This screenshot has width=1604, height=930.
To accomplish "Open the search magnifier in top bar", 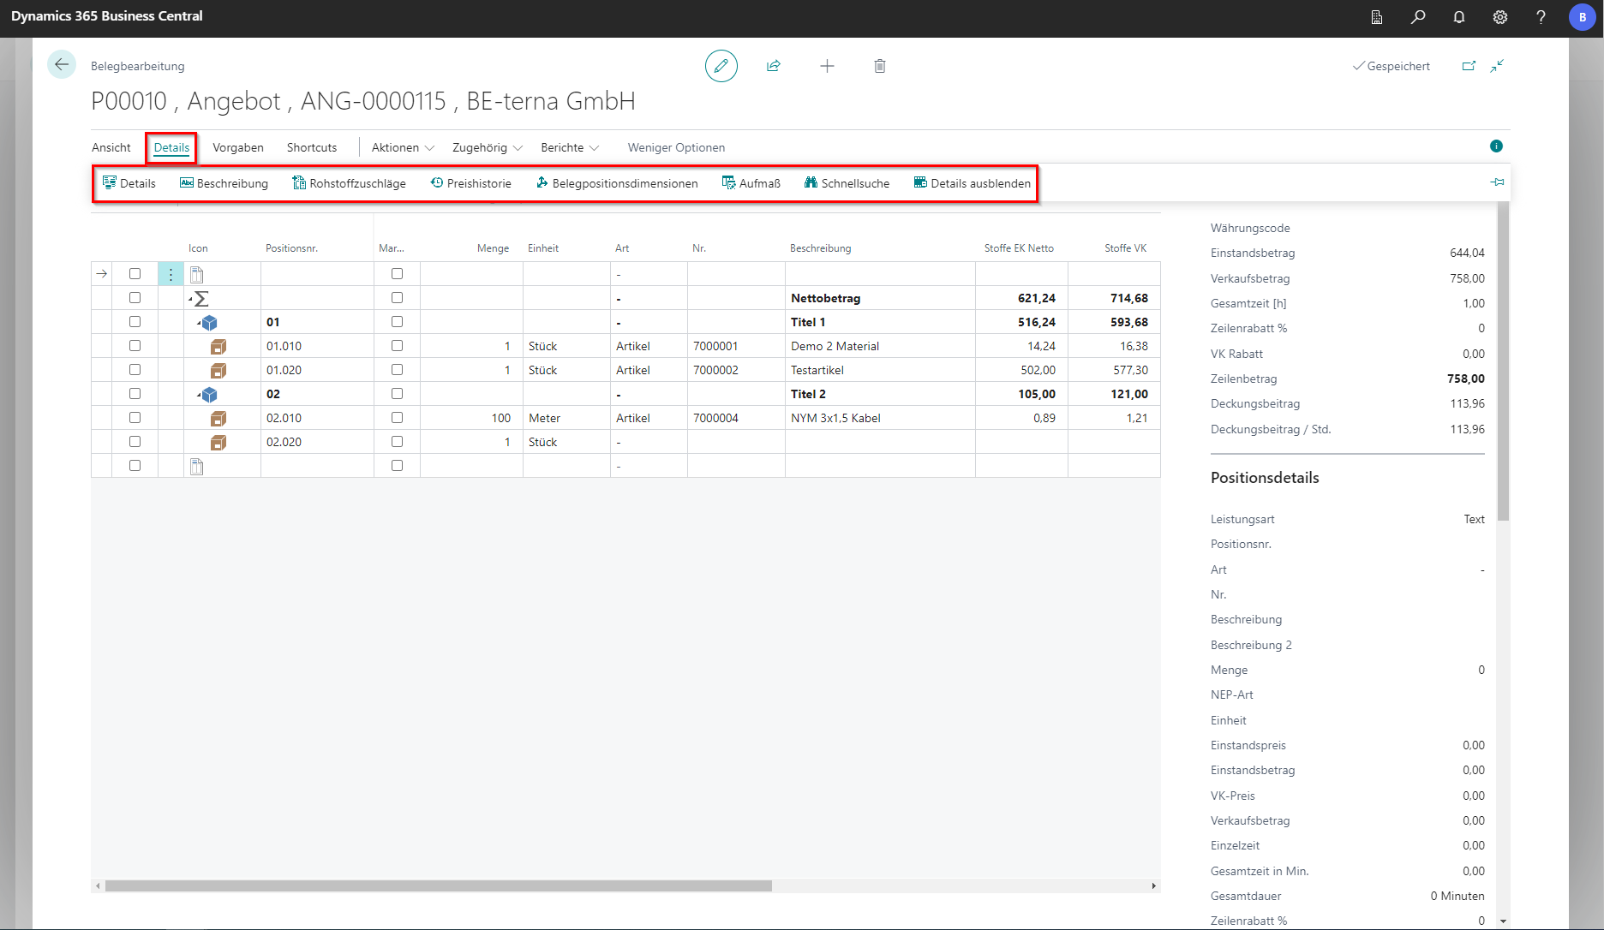I will click(x=1418, y=17).
